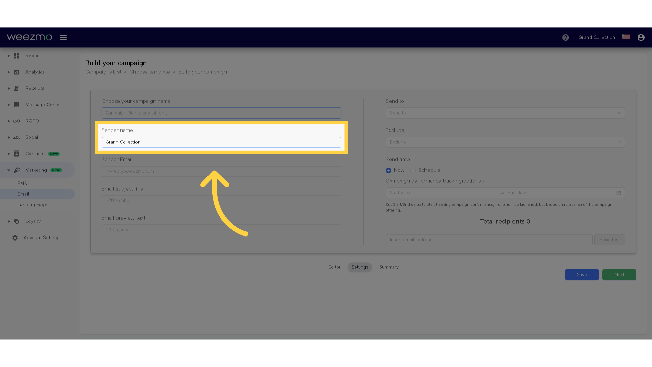Click the Insert email address field

click(489, 240)
